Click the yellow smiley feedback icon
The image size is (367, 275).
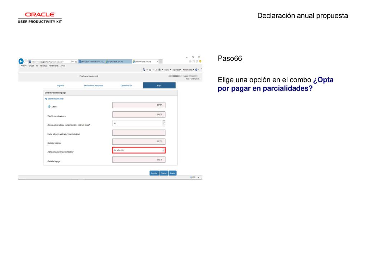pyautogui.click(x=200, y=61)
